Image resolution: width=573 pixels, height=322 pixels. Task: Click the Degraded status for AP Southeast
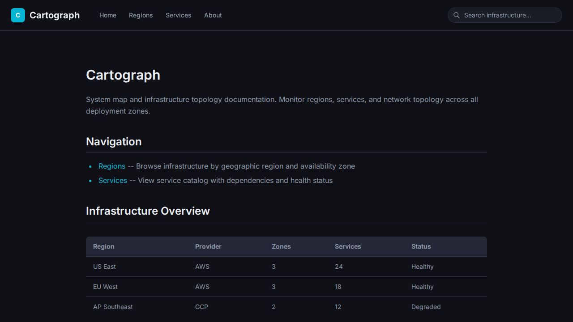tap(426, 307)
